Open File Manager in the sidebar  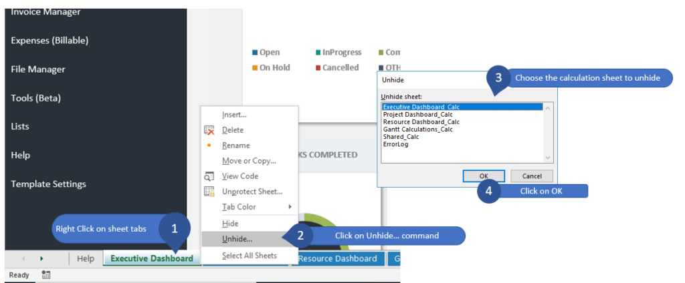(38, 69)
